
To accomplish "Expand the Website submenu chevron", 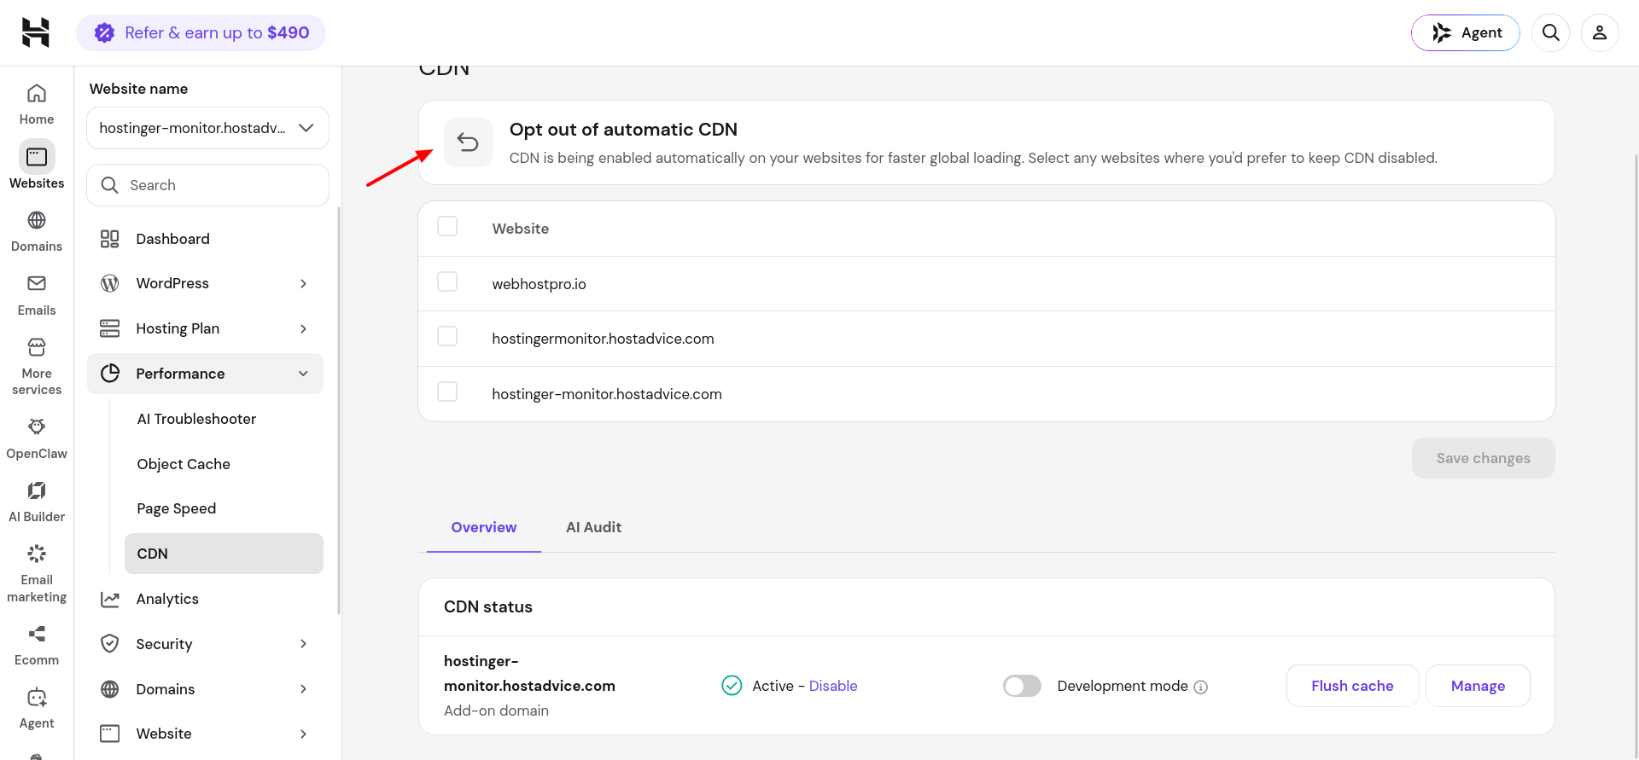I will point(303,734).
